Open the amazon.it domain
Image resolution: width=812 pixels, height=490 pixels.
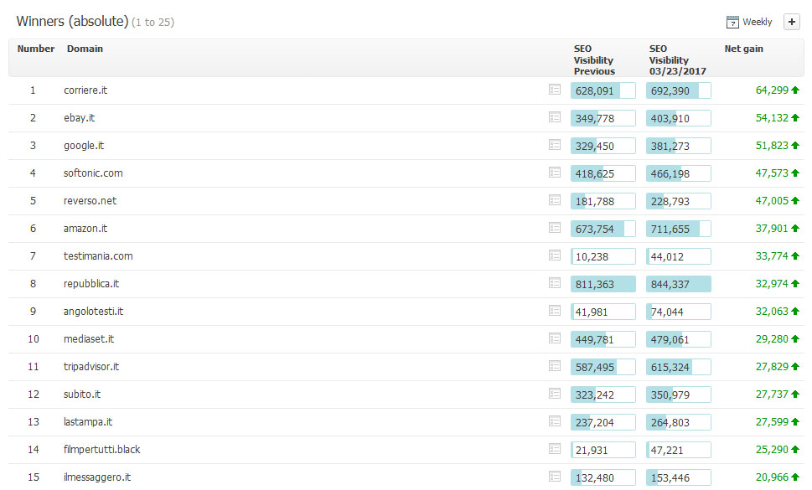tap(85, 229)
